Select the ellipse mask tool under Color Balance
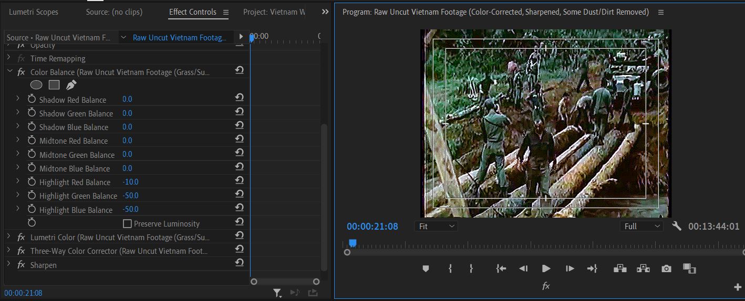745x301 pixels. pos(36,85)
